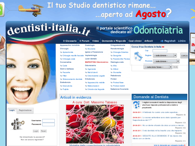Open Ortodonzia linguale link
The width and height of the screenshot is (195, 146).
tap(96, 89)
